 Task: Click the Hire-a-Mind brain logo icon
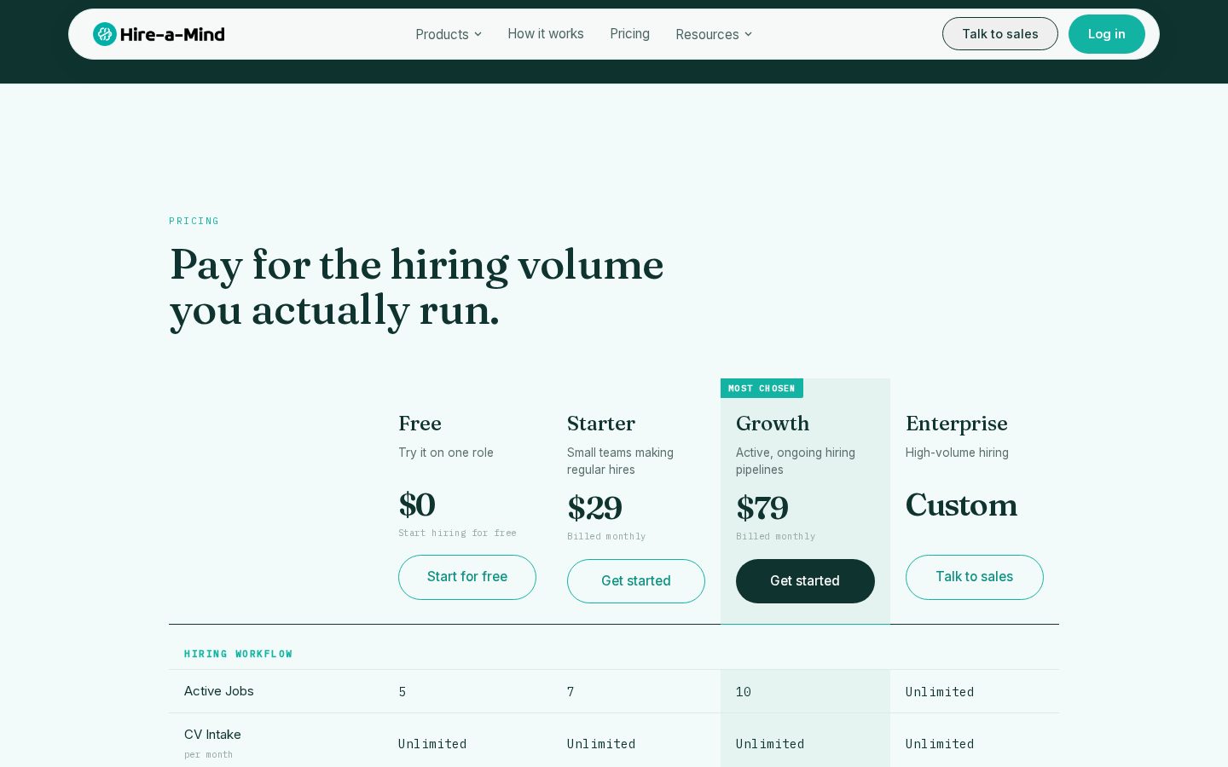[x=105, y=34]
